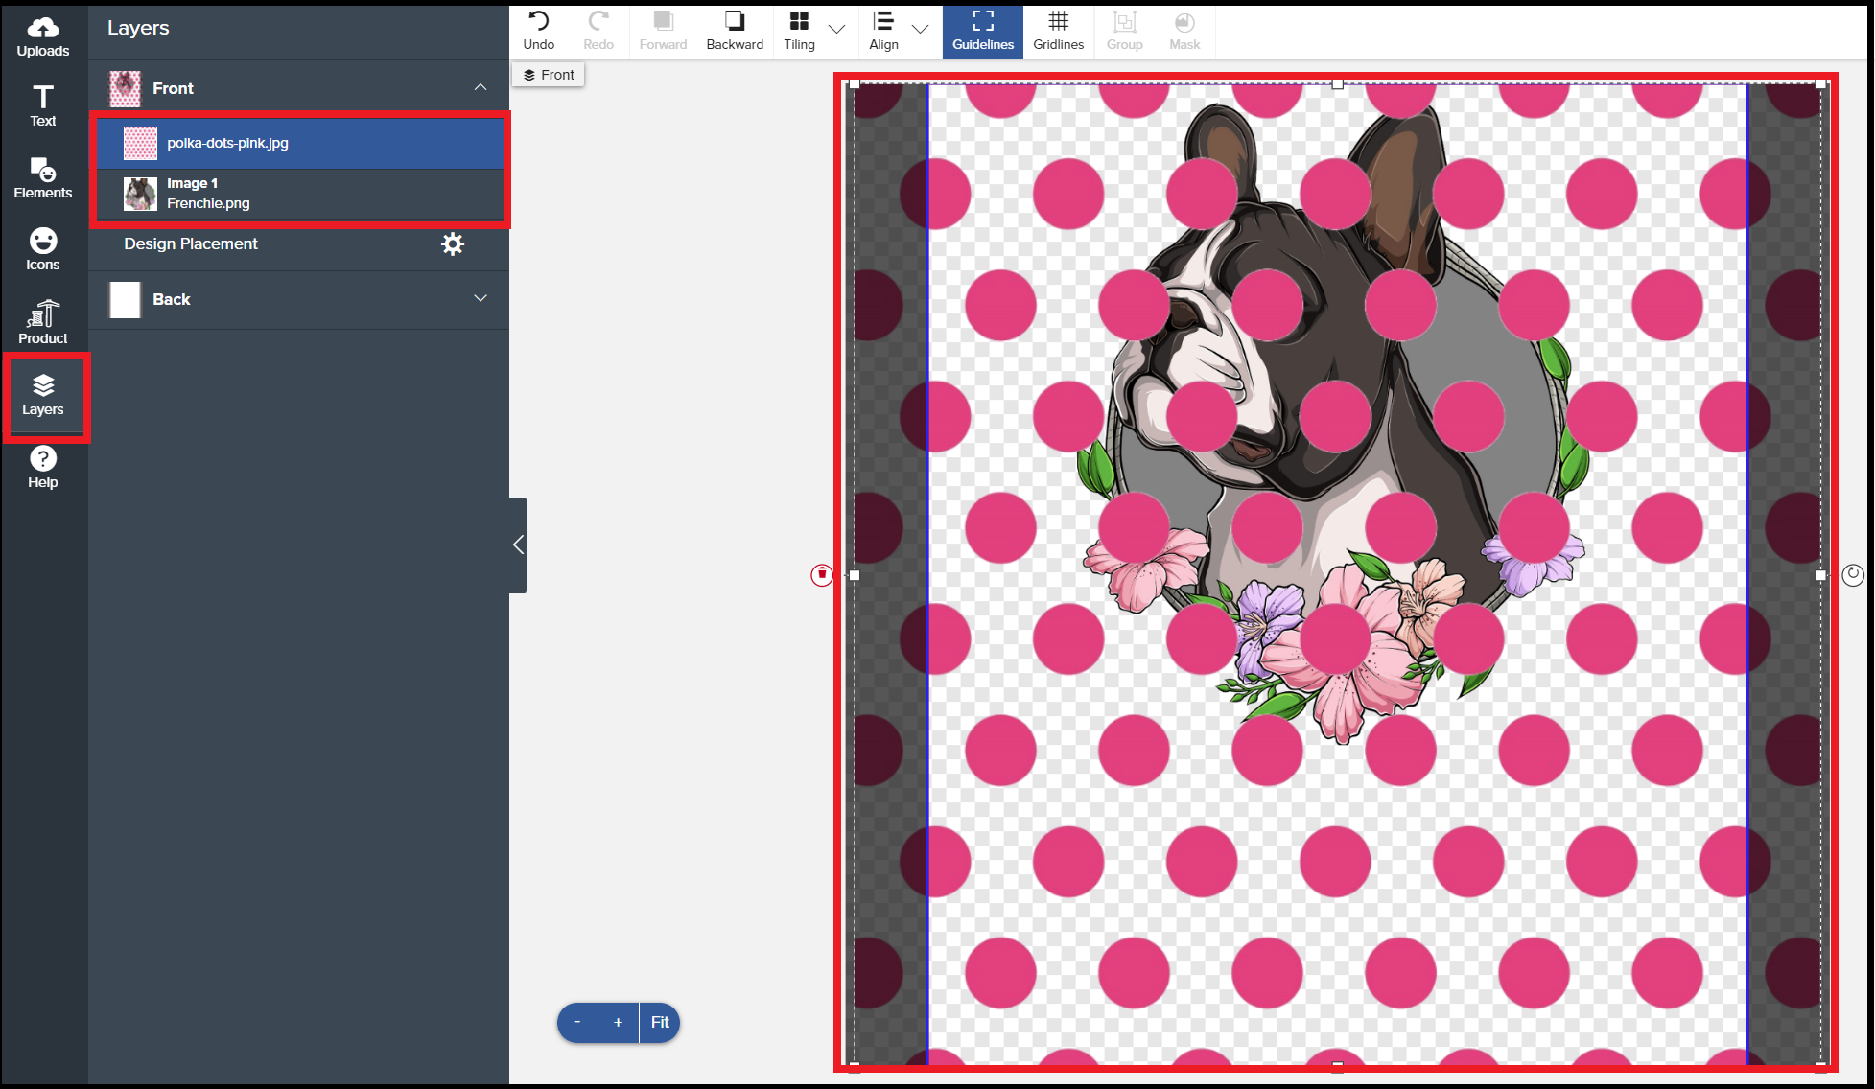Open the Layers panel from sidebar
The image size is (1875, 1089).
43,395
